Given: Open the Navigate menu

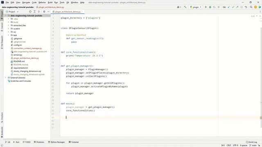Looking at the screenshot, I should click(26, 2).
